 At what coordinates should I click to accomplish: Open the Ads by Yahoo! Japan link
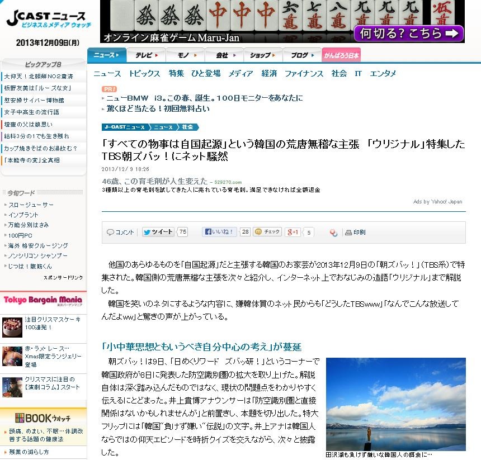[x=437, y=202]
